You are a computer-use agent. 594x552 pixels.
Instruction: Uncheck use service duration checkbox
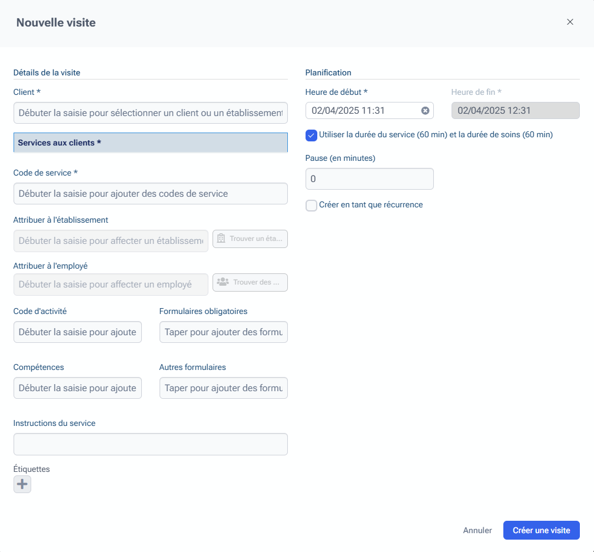point(311,135)
